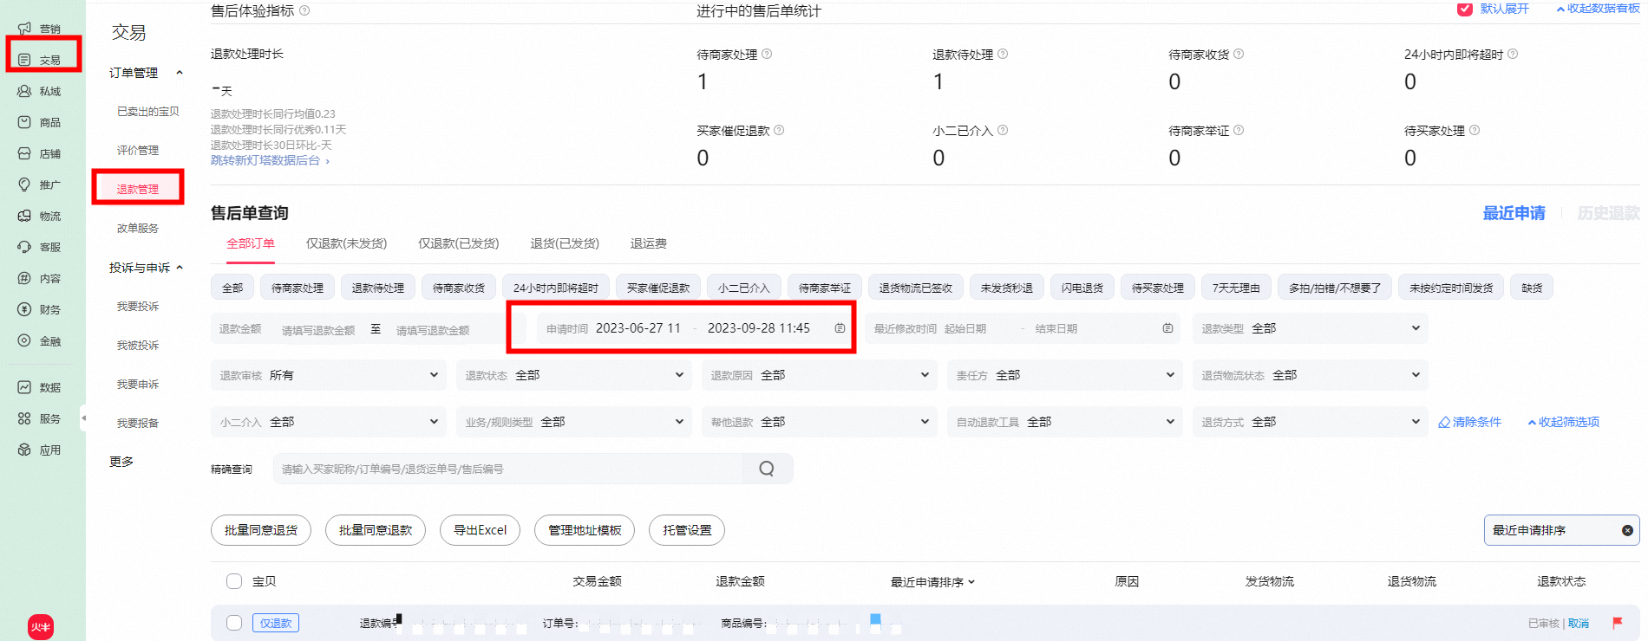Click help icon next to 售后体验指标
This screenshot has height=641, width=1648.
coord(304,10)
